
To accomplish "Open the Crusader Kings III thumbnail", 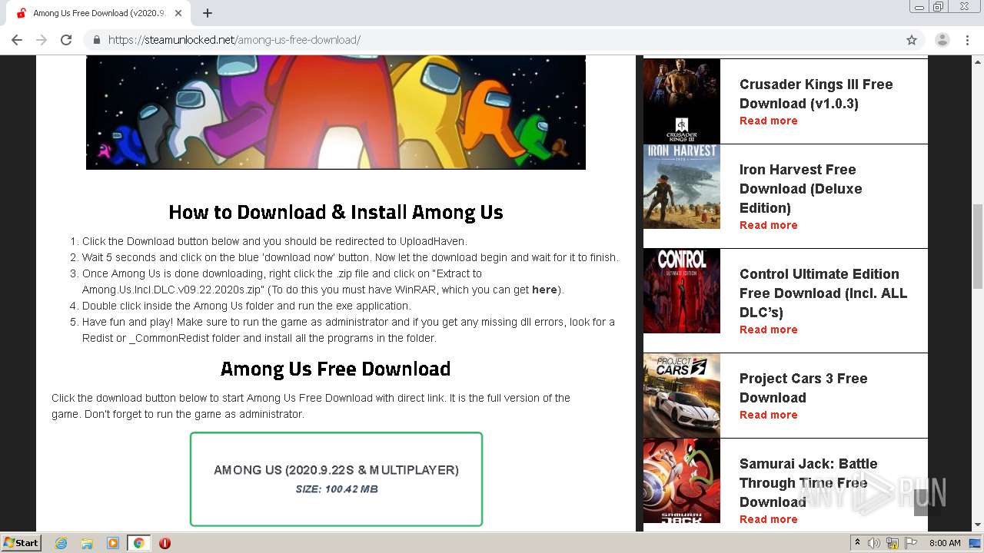I will (682, 101).
